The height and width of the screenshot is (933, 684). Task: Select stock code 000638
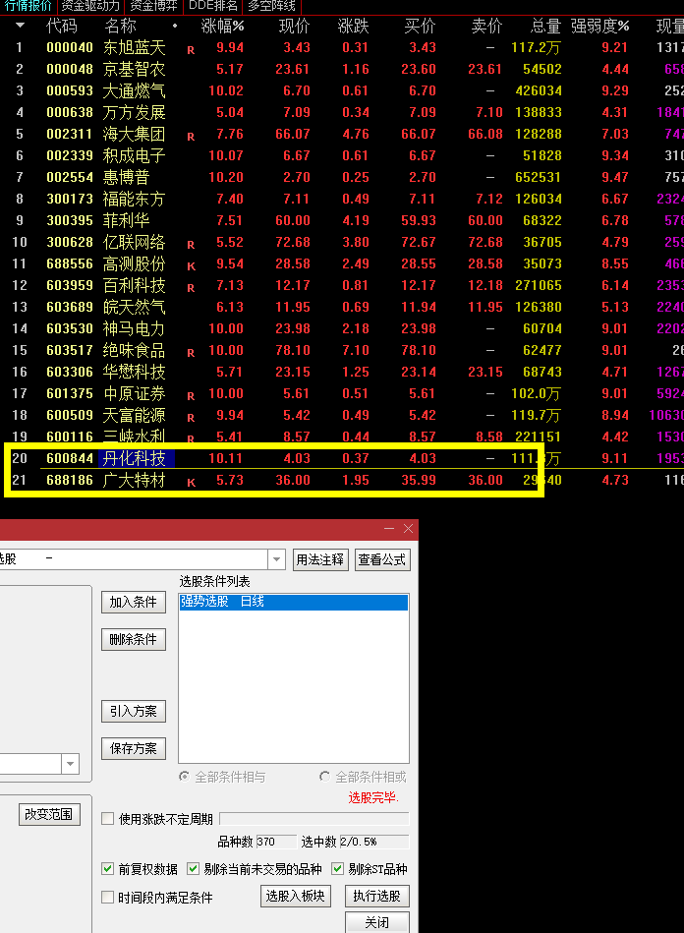[70, 112]
